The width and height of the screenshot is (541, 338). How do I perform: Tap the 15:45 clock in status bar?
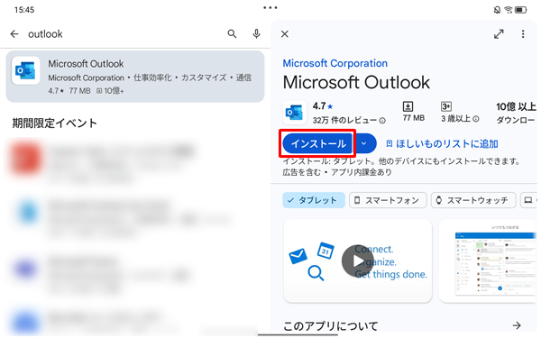pos(24,10)
